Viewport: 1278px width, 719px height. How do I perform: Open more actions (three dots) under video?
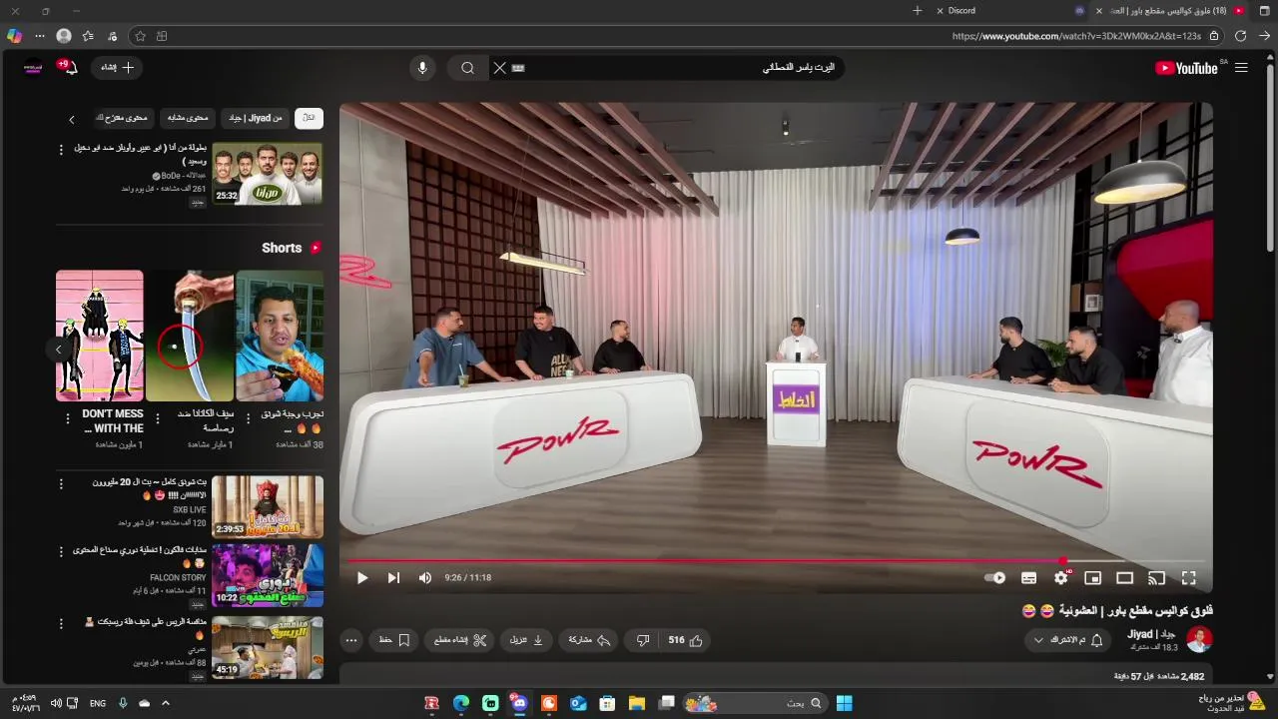pyautogui.click(x=350, y=640)
